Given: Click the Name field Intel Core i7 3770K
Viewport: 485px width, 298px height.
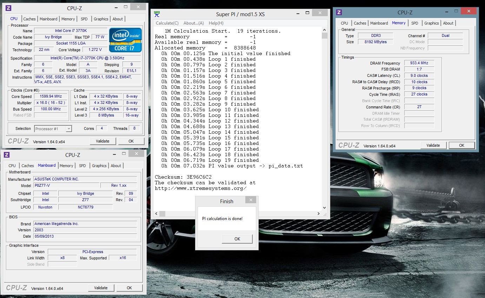Looking at the screenshot, I should pyautogui.click(x=71, y=31).
